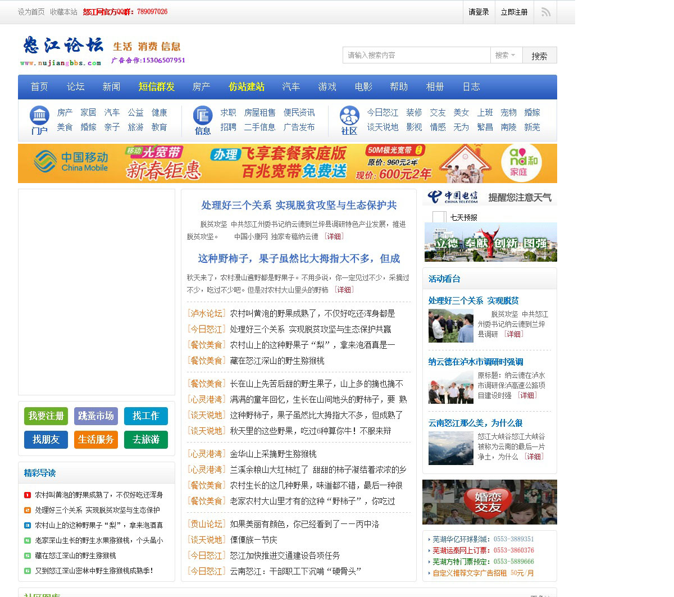The image size is (674, 597).
Task: Click the 婚恋交友 heart banner
Action: [x=490, y=502]
